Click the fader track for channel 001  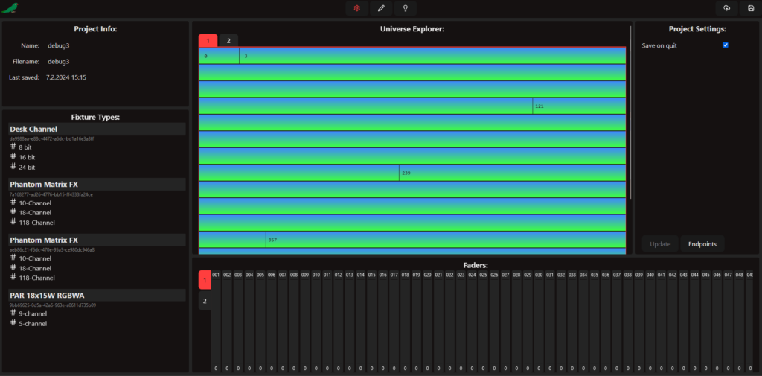click(216, 320)
